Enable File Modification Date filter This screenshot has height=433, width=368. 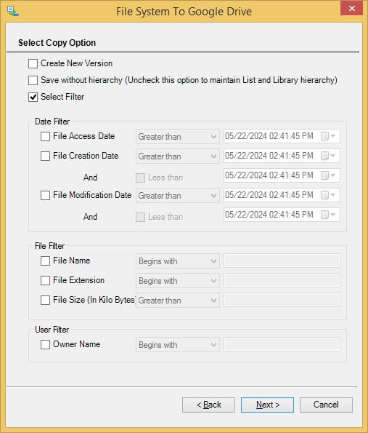[x=45, y=195]
